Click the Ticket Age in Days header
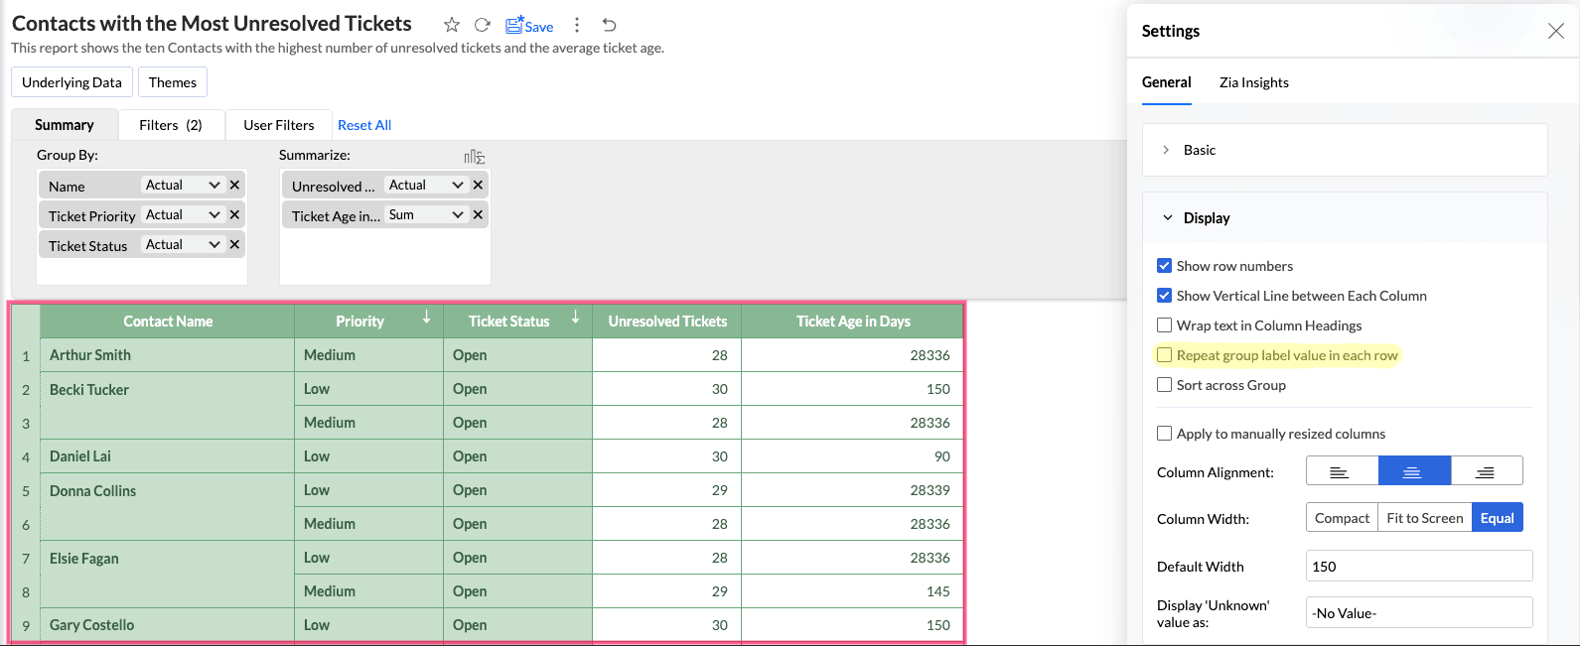 click(x=853, y=322)
